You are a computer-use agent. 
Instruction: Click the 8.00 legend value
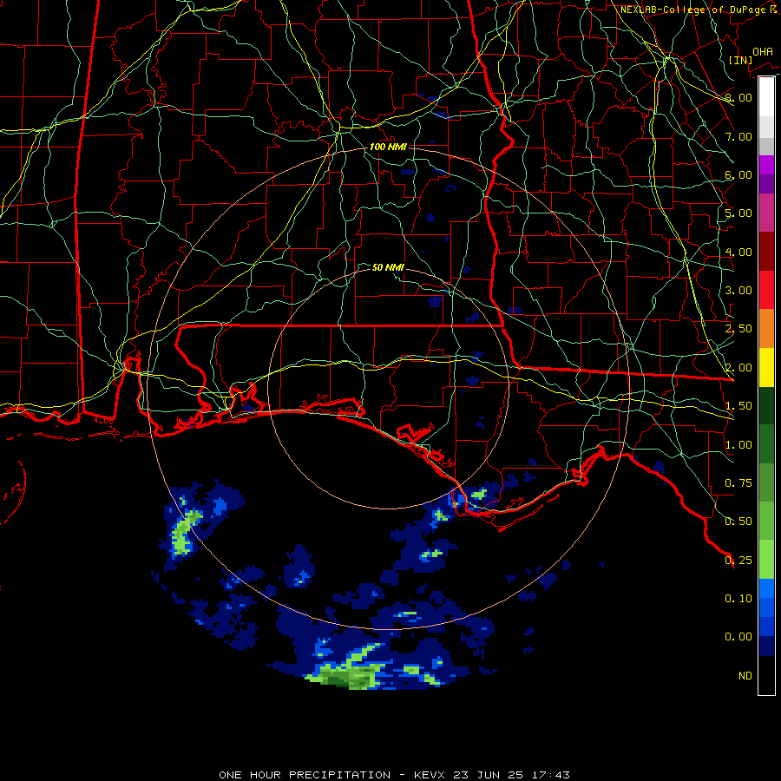pyautogui.click(x=738, y=97)
